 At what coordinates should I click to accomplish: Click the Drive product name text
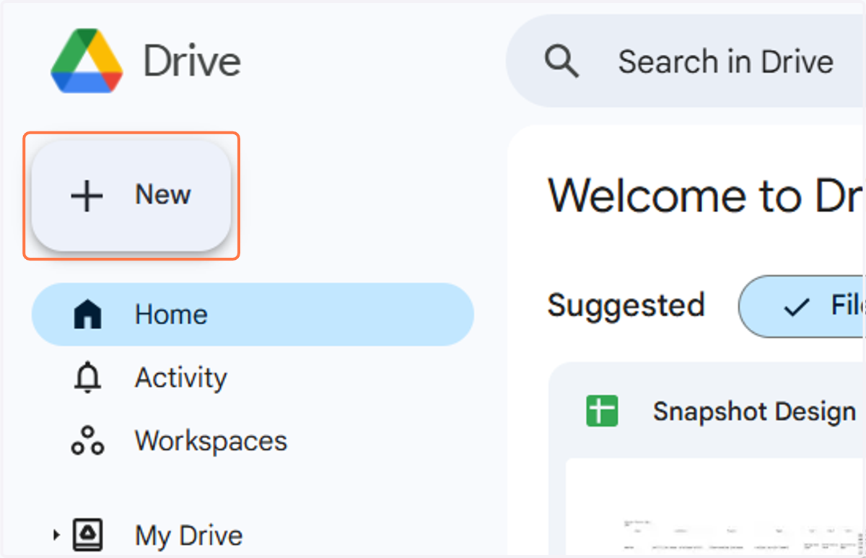click(192, 61)
